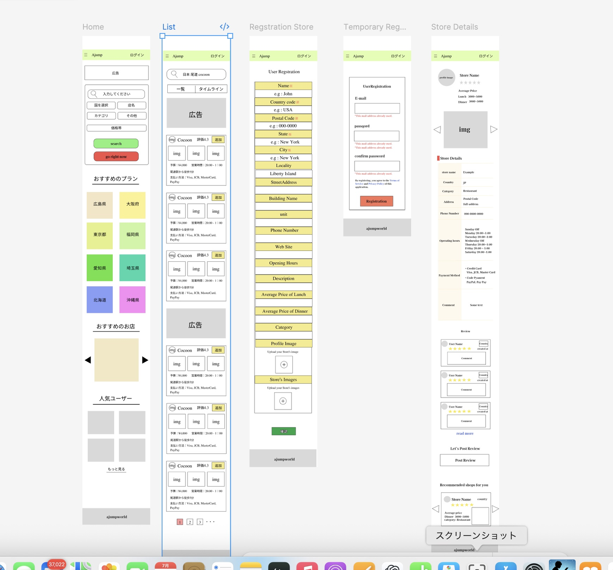
Task: Open the 店名 selector in the Home frame
Action: (132, 105)
